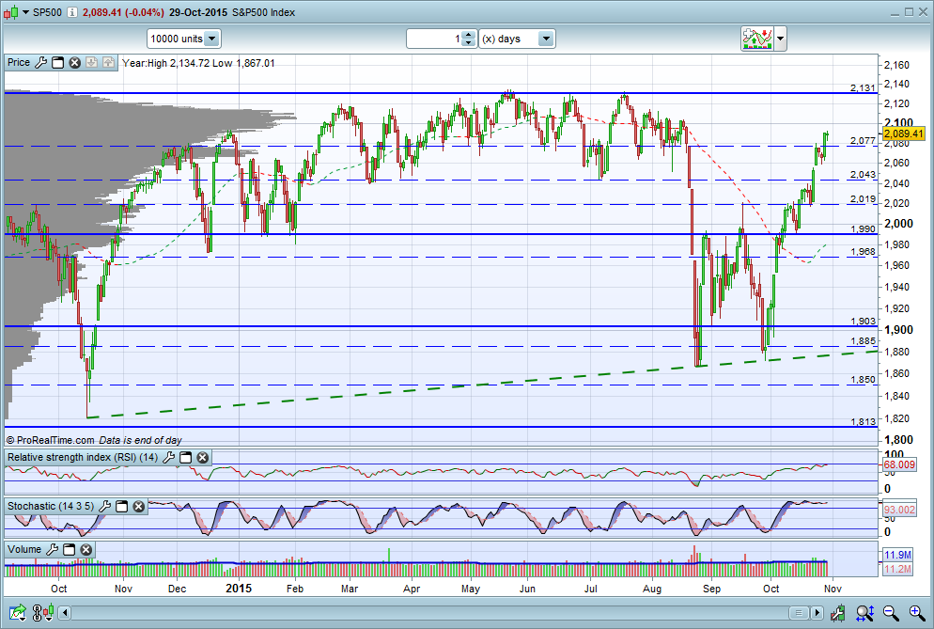Maximize the Volume panel window icon
This screenshot has height=629, width=934.
[70, 549]
